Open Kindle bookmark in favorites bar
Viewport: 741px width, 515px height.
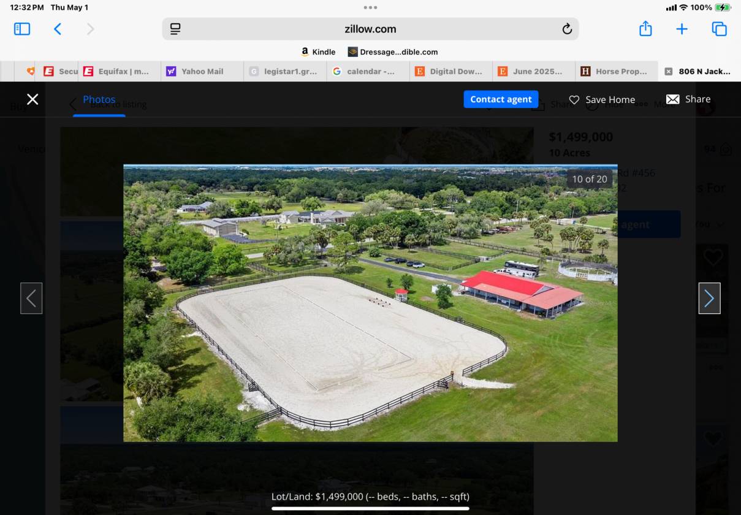[318, 52]
